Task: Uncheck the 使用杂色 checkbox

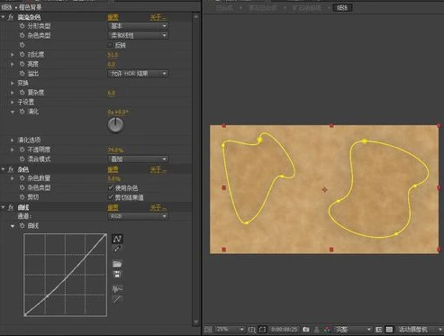Action: click(111, 188)
